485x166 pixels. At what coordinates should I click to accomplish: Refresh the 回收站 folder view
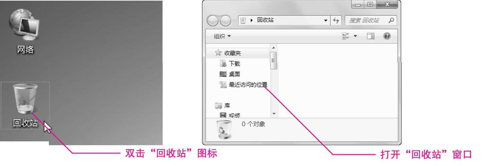pos(337,21)
